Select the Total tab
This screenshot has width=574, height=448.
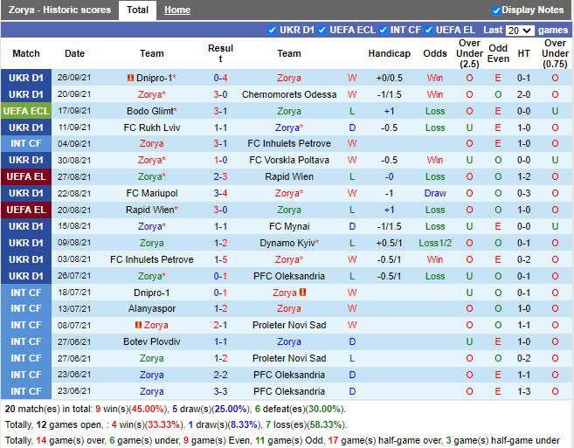click(x=137, y=10)
